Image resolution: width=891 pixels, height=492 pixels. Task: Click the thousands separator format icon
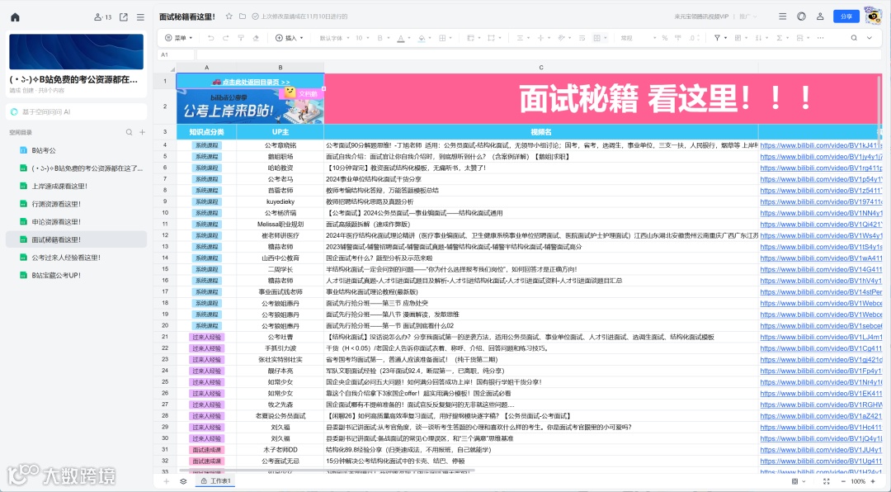(677, 38)
